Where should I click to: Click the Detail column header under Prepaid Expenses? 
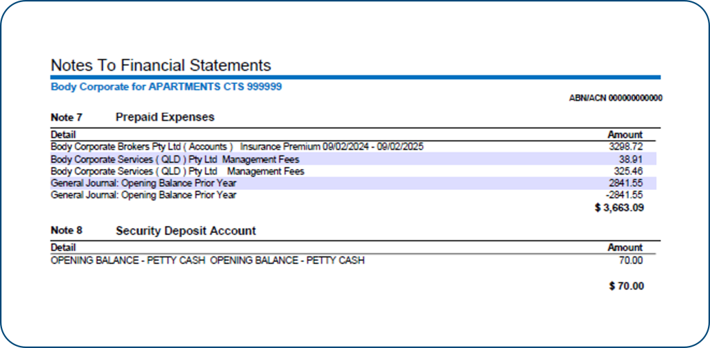click(63, 134)
